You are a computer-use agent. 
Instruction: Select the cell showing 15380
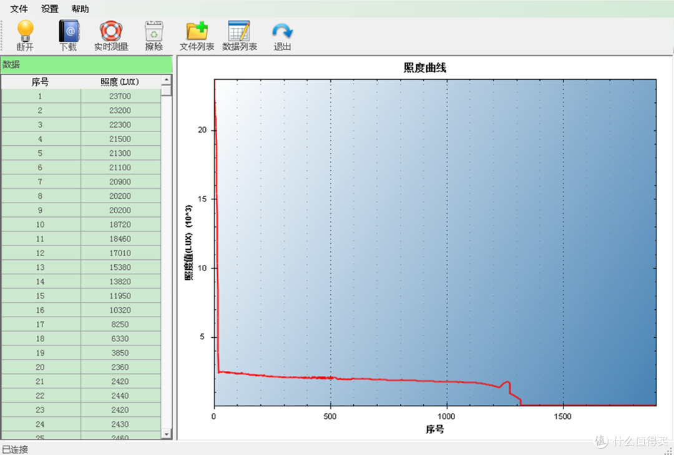[120, 267]
